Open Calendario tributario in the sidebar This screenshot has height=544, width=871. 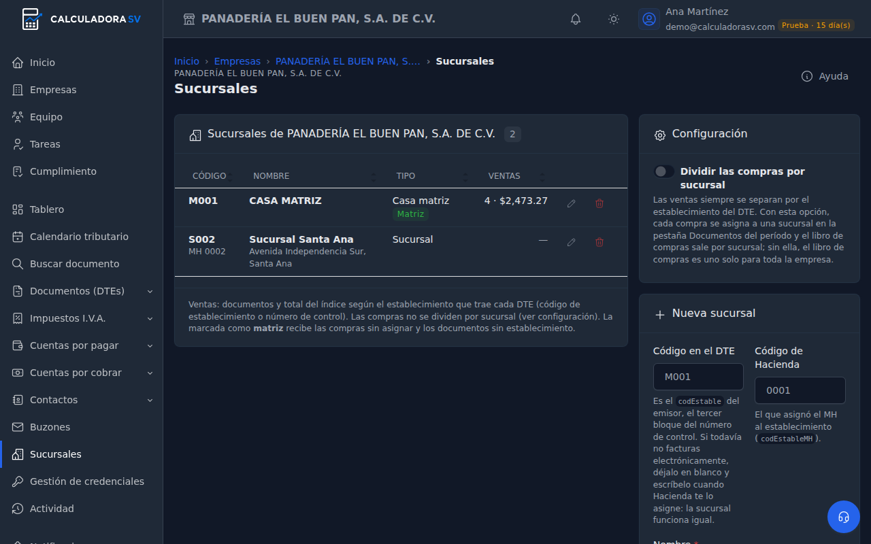click(x=82, y=237)
